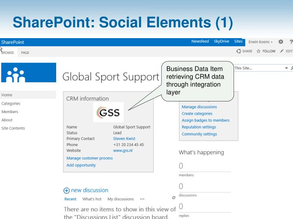Click the replies count zero
Screen dimensions: 293x219
click(x=181, y=206)
